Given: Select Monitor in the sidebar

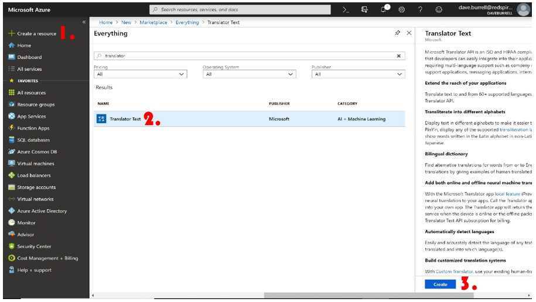Looking at the screenshot, I should point(26,223).
